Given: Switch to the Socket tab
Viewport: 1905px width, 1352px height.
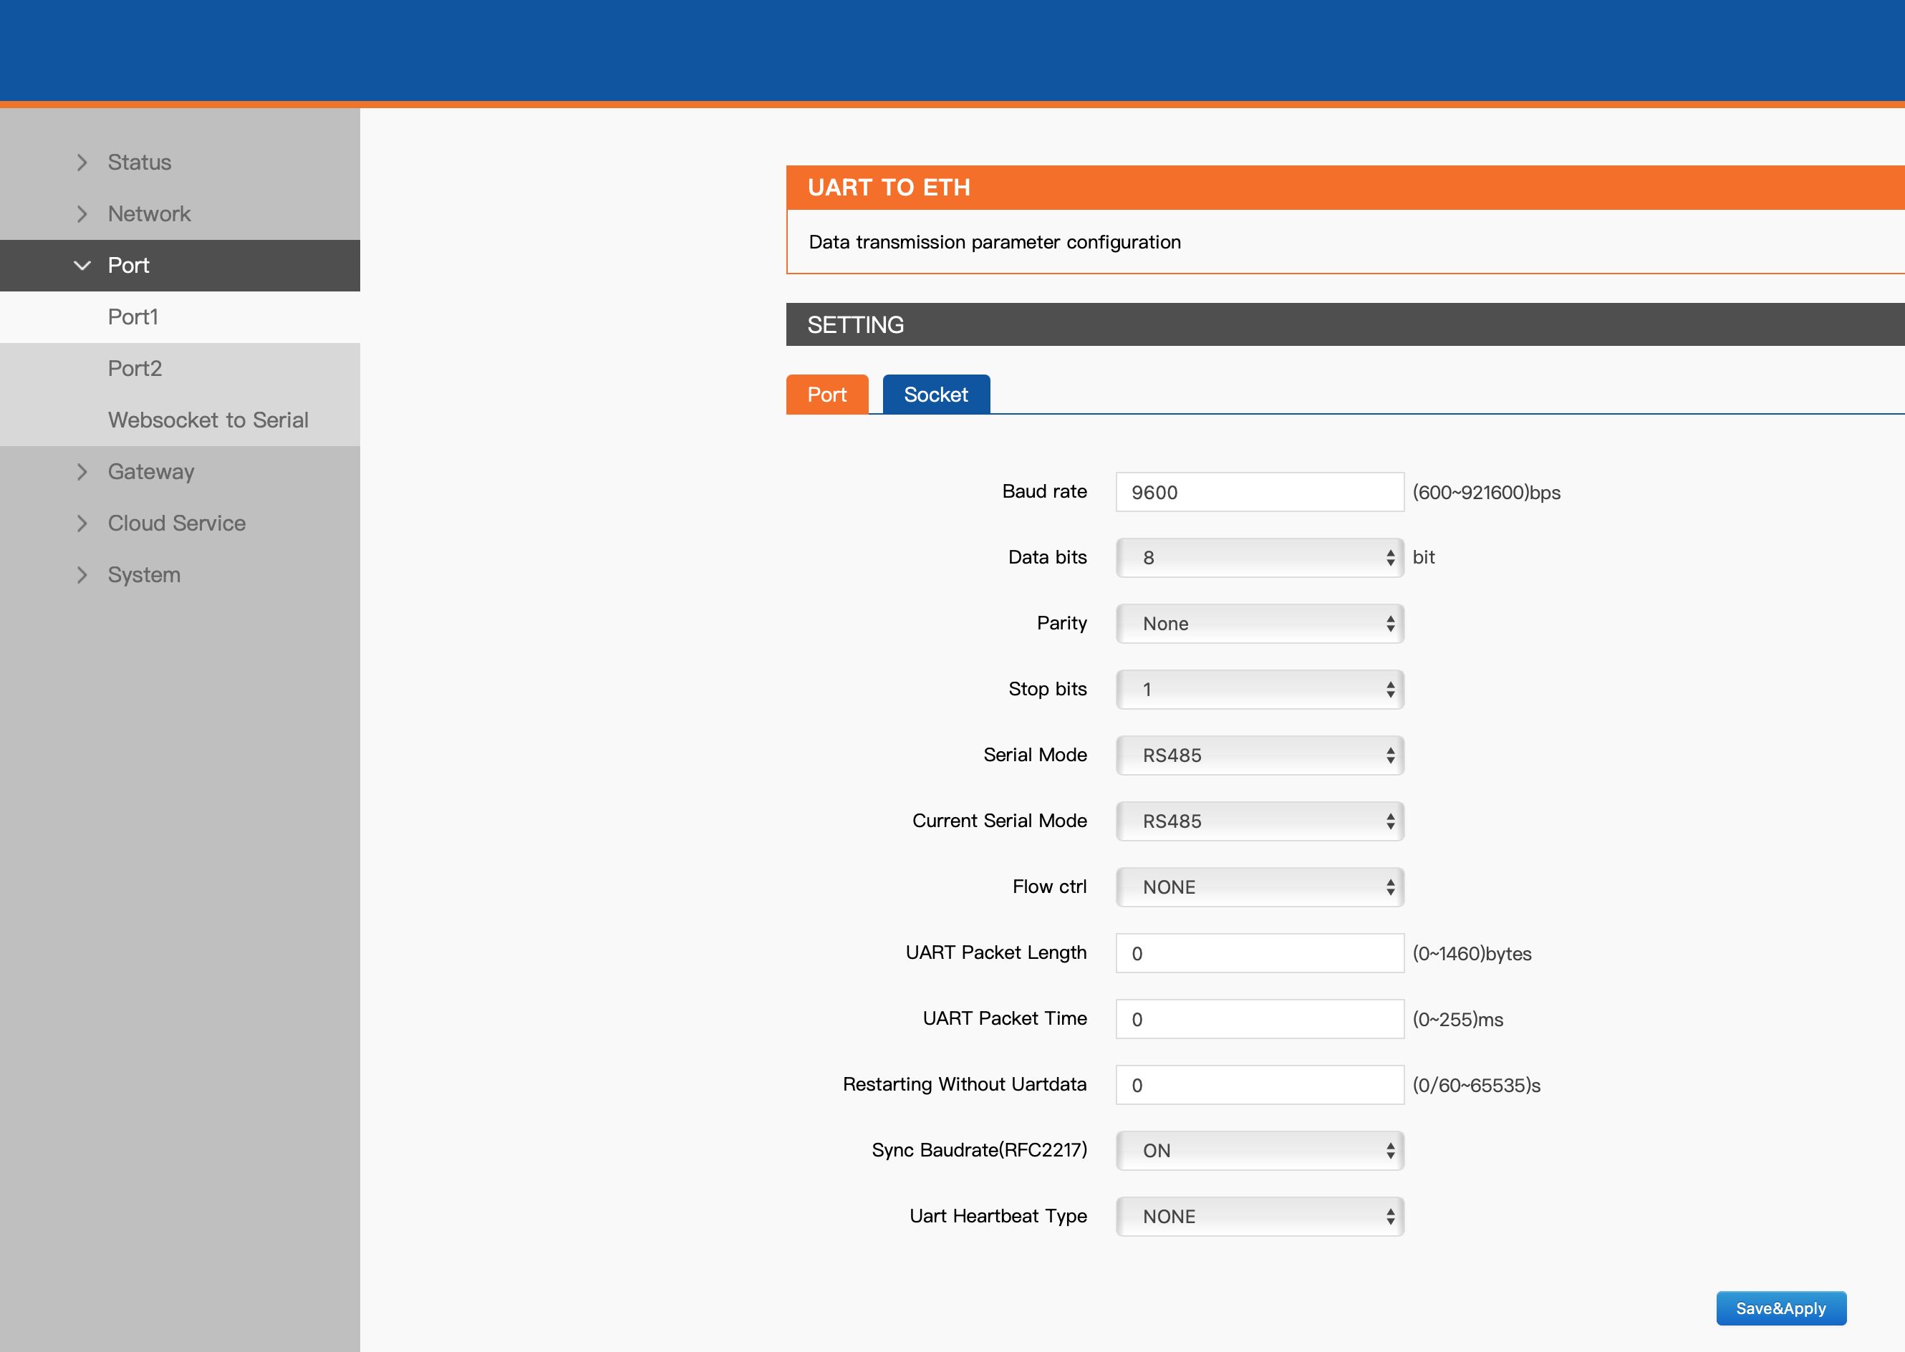Looking at the screenshot, I should click(x=936, y=395).
